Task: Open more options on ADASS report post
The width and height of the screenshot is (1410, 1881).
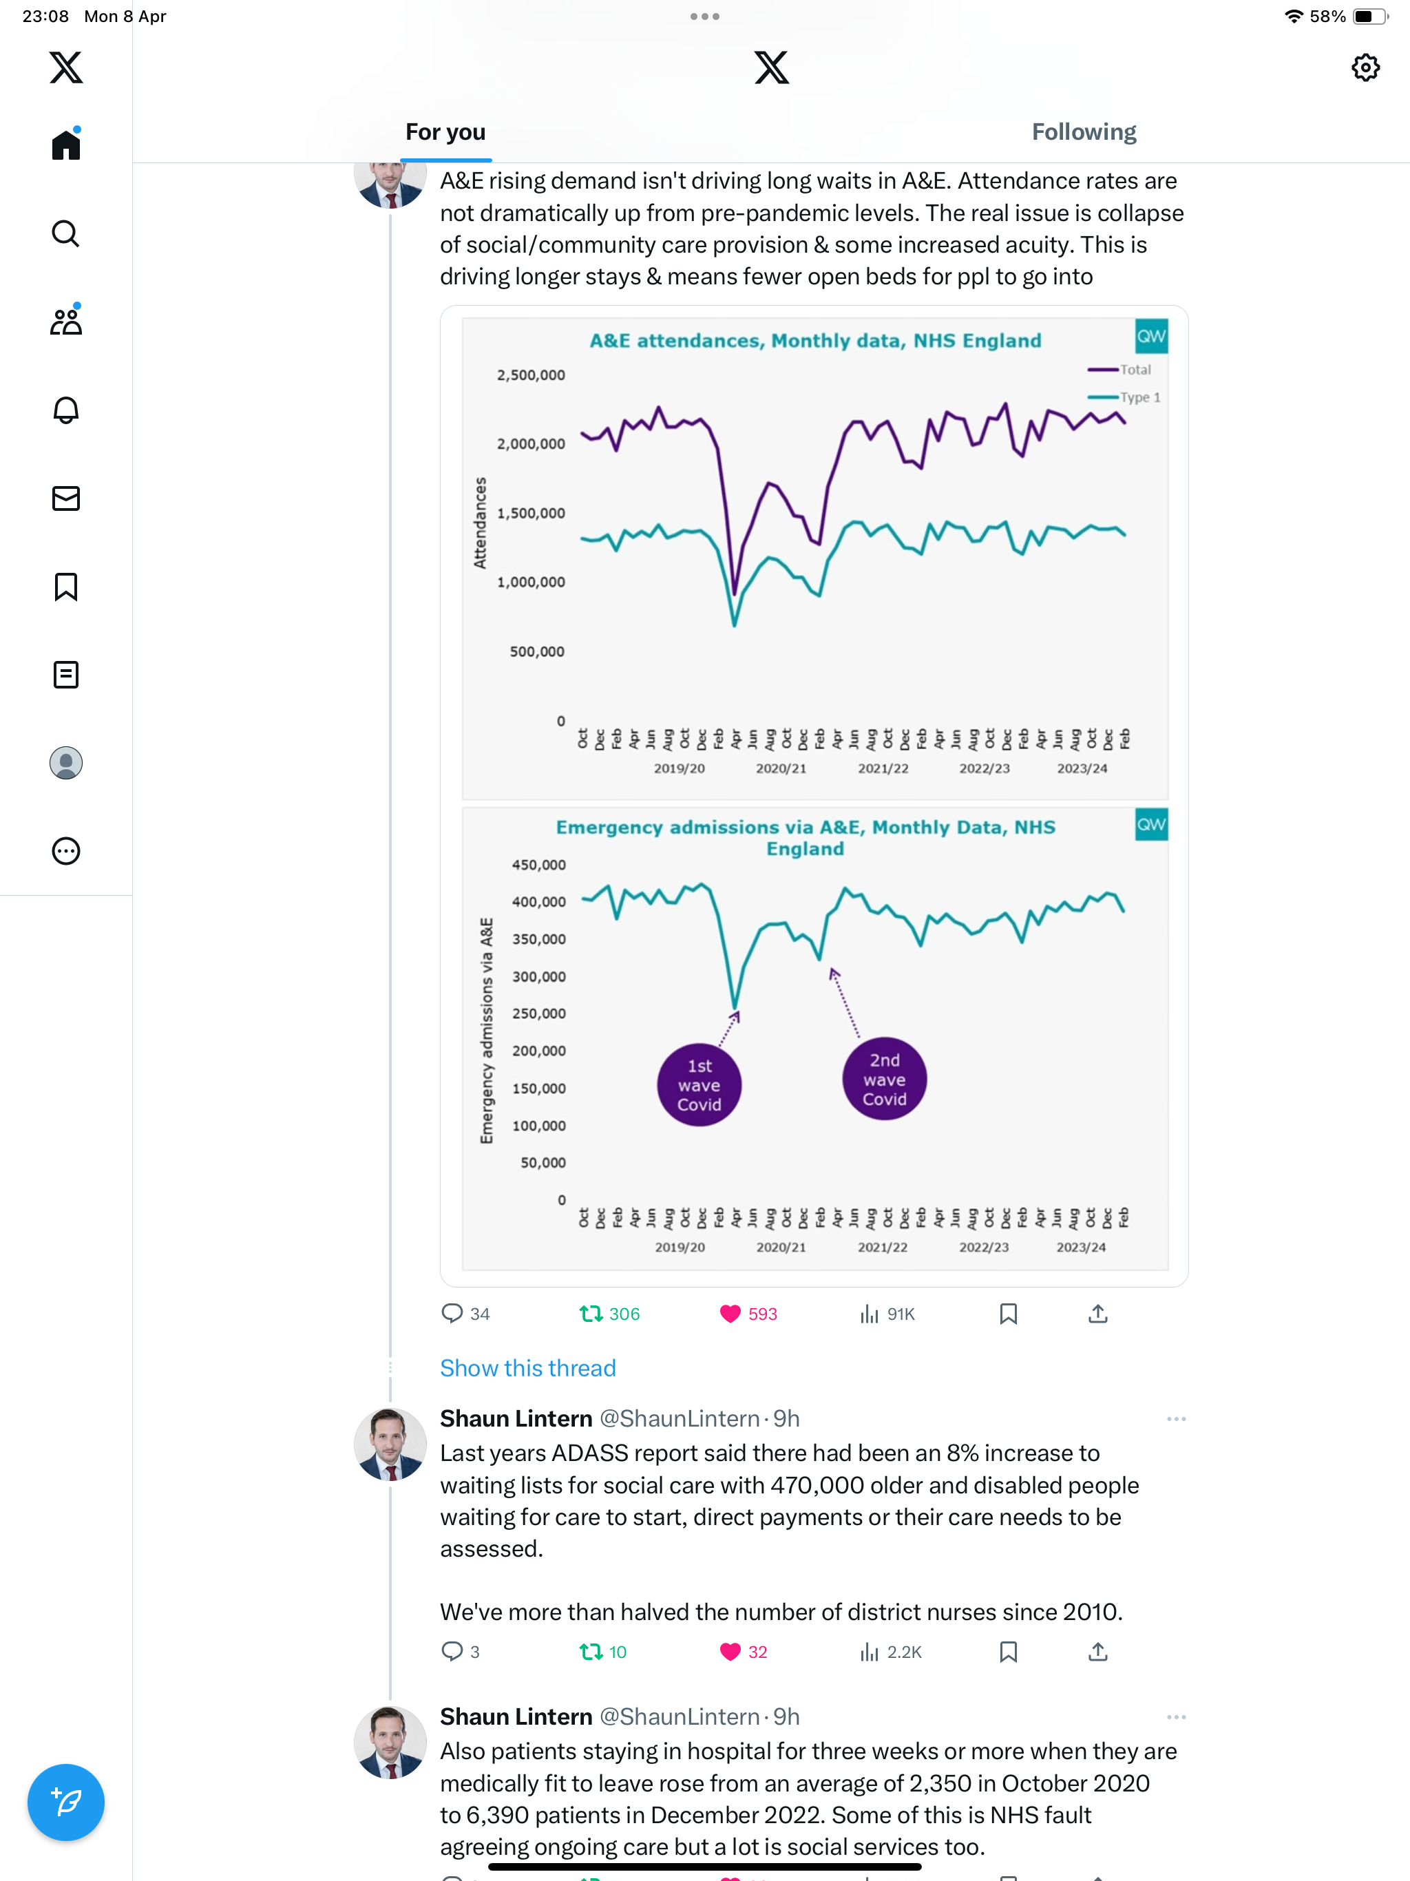Action: (1176, 1418)
